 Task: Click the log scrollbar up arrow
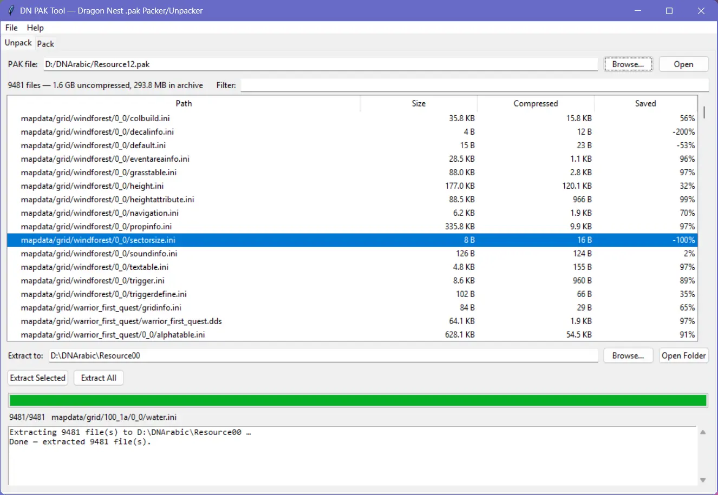[703, 432]
